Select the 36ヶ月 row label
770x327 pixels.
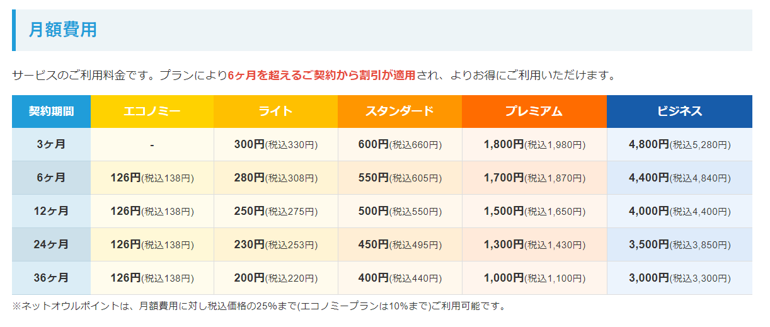coord(51,278)
